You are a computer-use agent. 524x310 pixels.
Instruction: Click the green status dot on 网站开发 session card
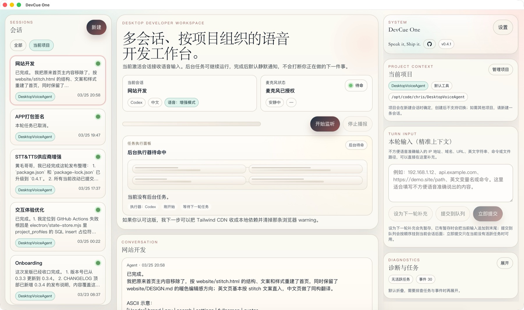pyautogui.click(x=98, y=63)
